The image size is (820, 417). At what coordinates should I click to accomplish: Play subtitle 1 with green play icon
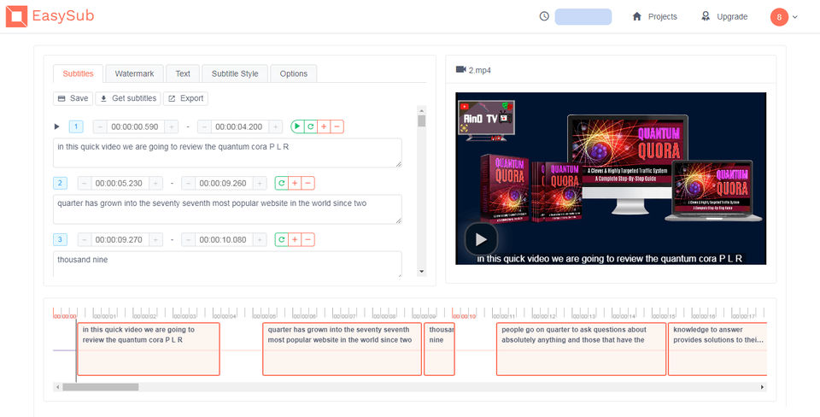(x=297, y=126)
